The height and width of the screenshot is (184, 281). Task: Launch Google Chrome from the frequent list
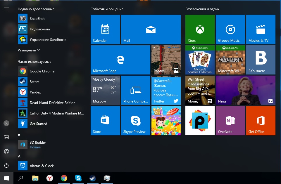[x=52, y=71]
